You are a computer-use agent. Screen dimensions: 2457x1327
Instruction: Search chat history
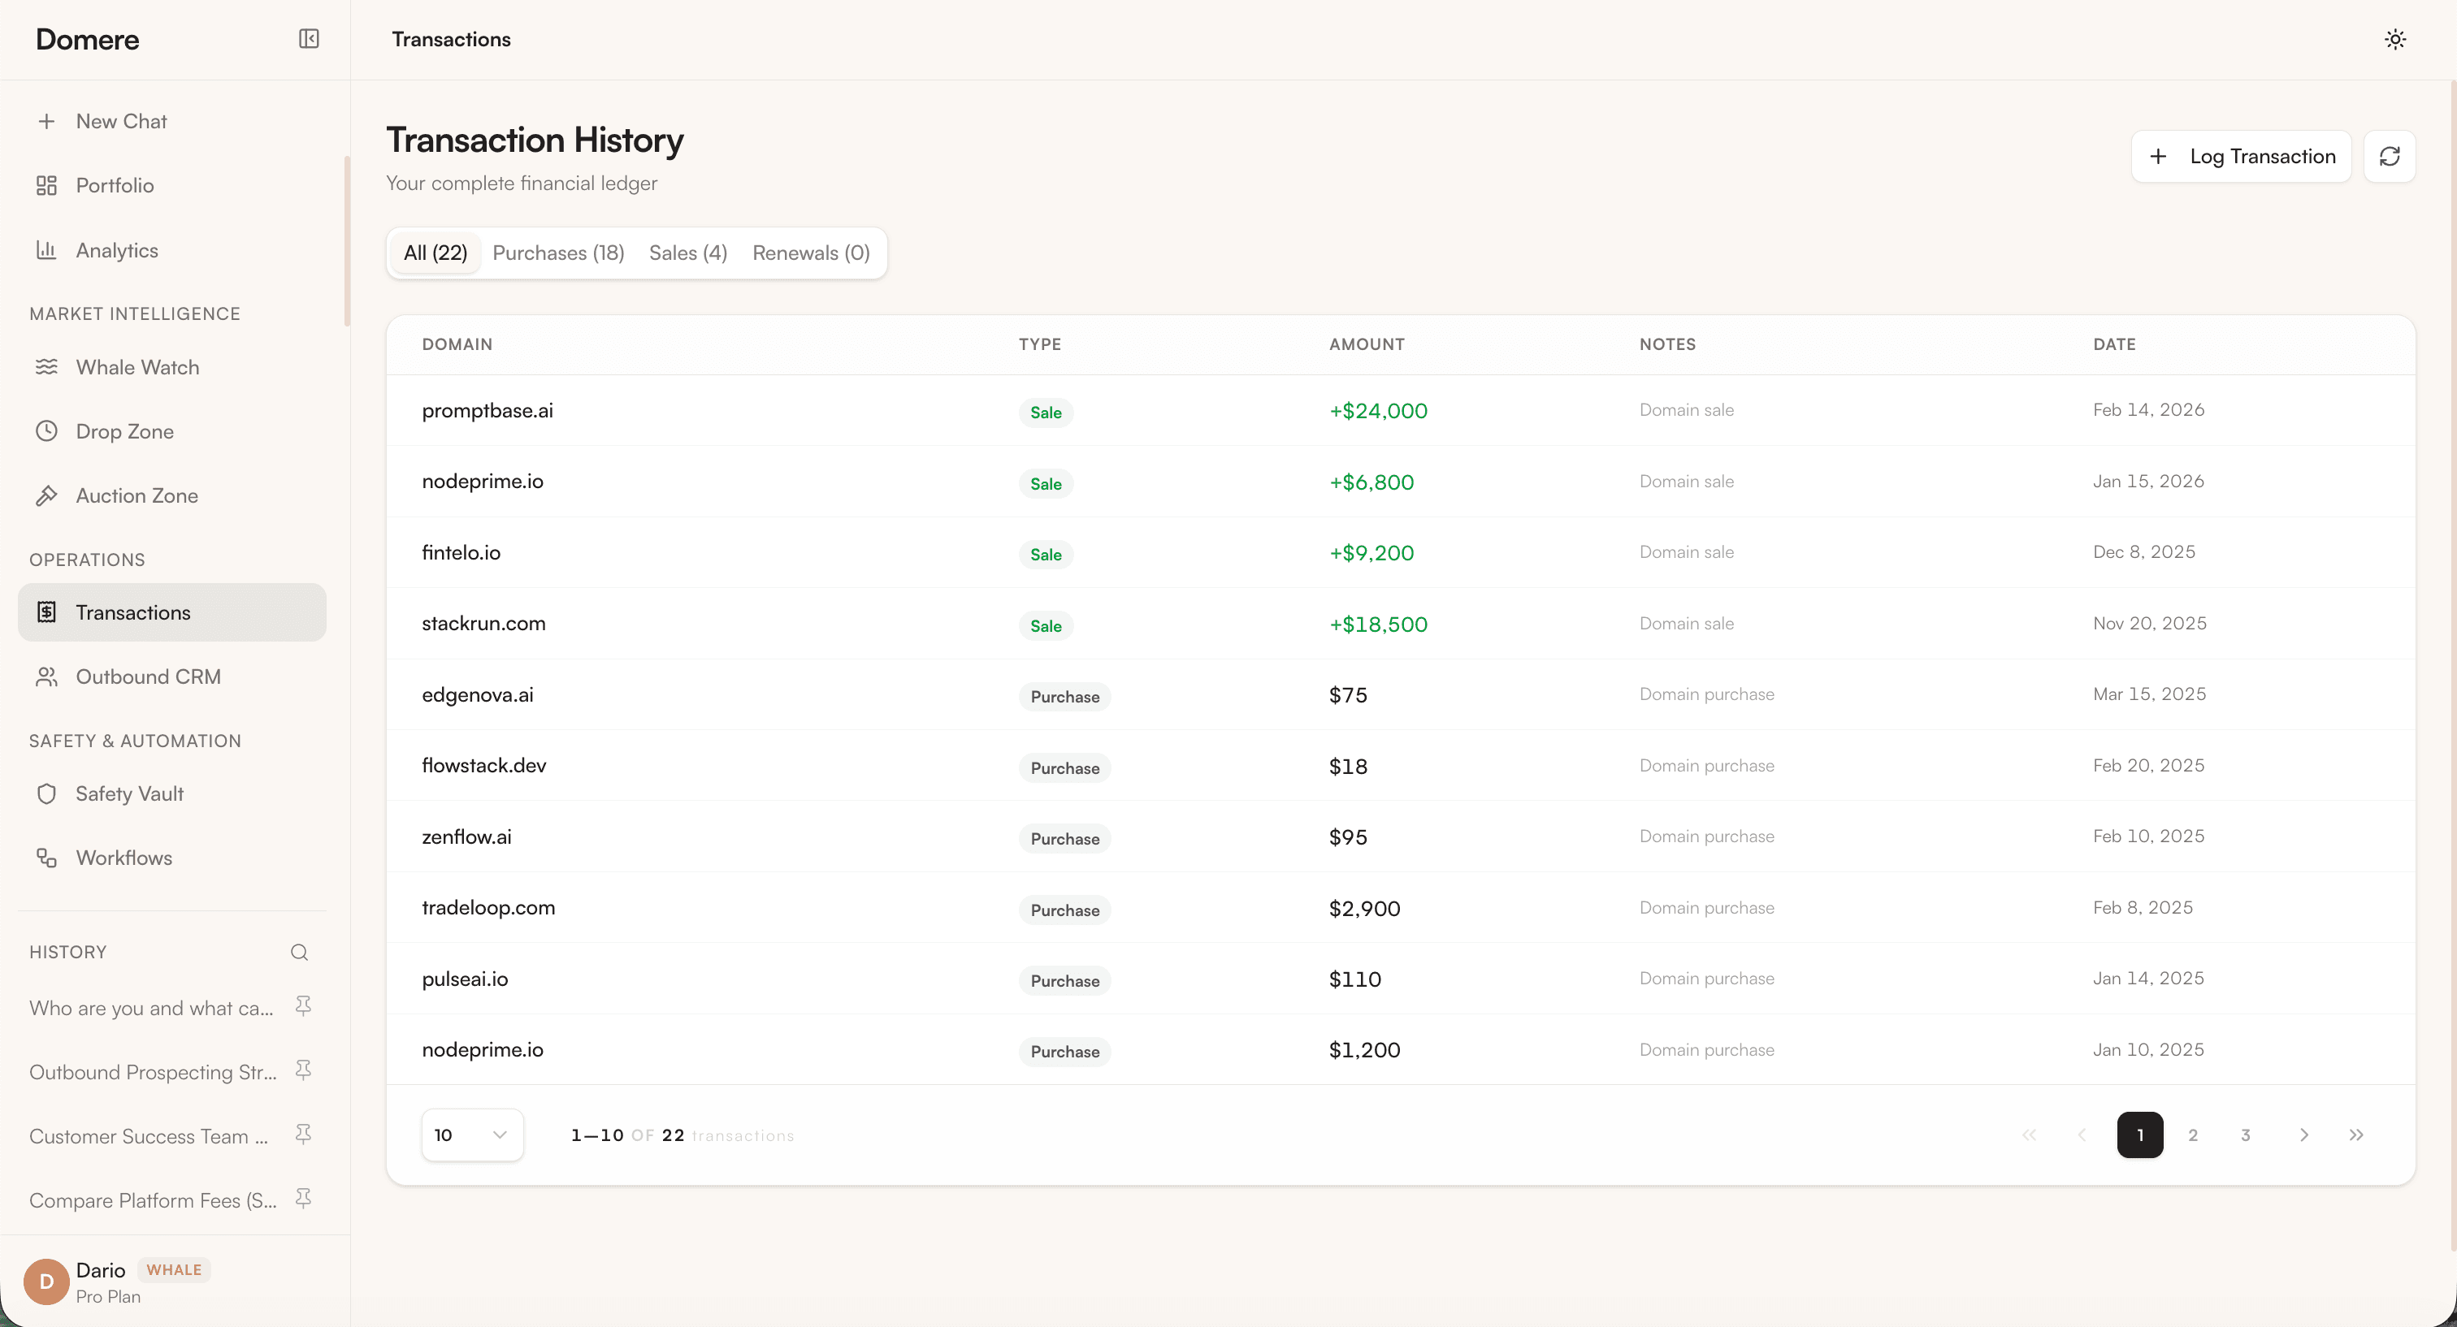pos(298,952)
